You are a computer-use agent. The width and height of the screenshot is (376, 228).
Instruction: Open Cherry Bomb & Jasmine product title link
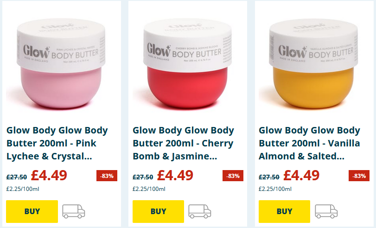click(x=183, y=143)
